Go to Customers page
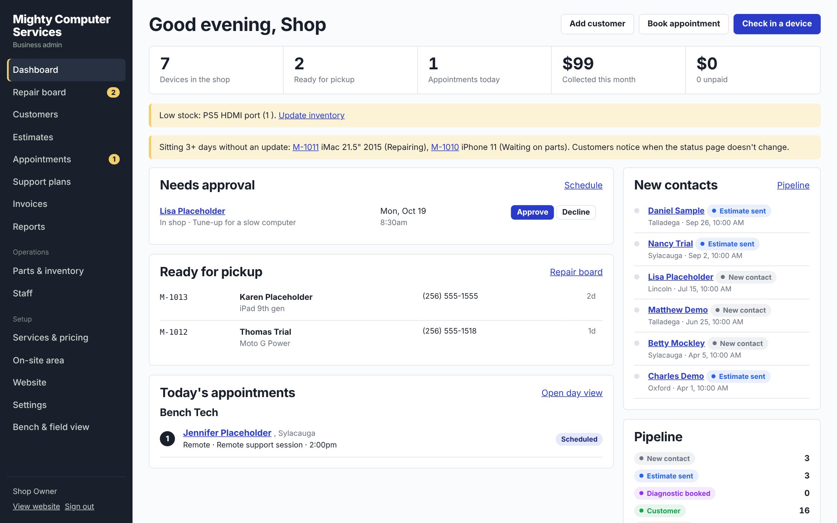This screenshot has height=523, width=837. click(x=66, y=114)
